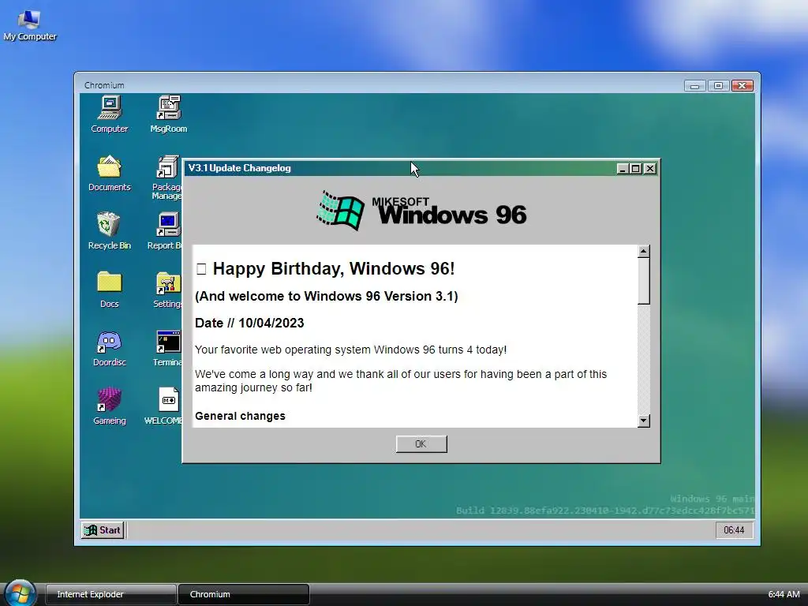Image resolution: width=808 pixels, height=606 pixels.
Task: Click '(And welcome to Windows 96 Version 3.1)' line
Action: pos(326,297)
